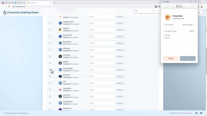Viewport: 207px width, 116px height.
Task: Click Stake button in P2P.ORG row
Action: click(120, 76)
